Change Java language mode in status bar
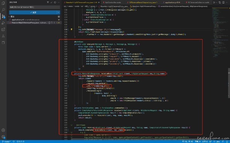 216,142
